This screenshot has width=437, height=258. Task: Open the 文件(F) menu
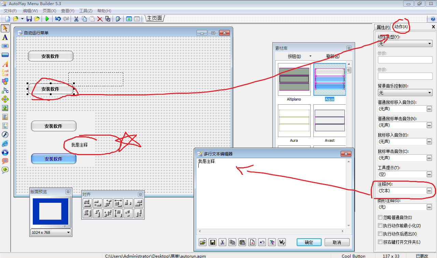coord(10,11)
